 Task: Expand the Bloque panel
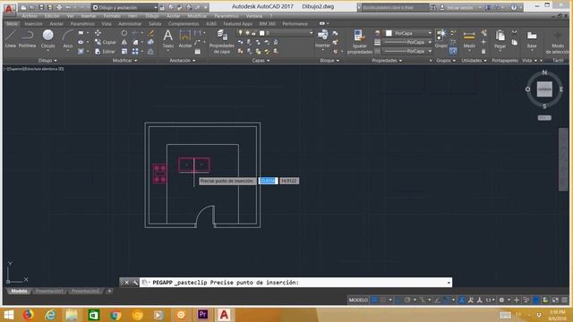click(x=329, y=61)
